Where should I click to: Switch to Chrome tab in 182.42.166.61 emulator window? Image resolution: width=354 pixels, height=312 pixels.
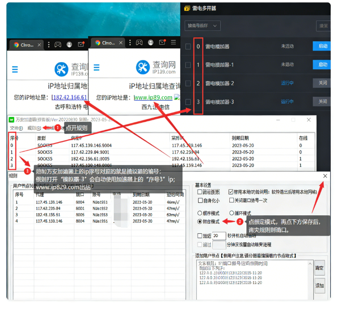[27, 45]
